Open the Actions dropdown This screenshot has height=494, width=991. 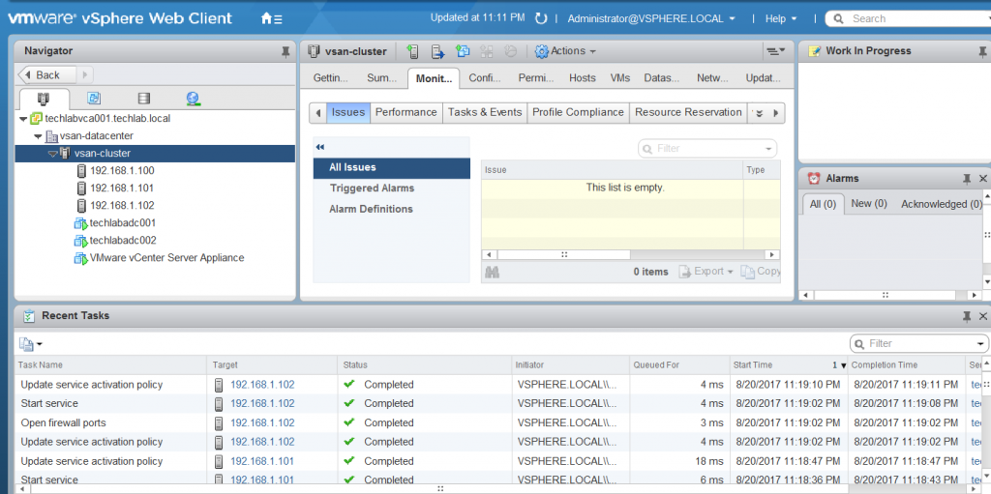565,51
